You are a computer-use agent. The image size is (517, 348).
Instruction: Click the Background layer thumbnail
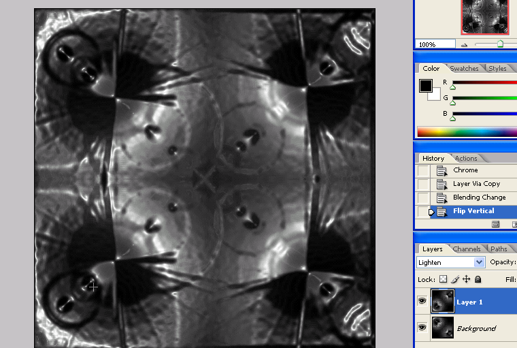(442, 328)
